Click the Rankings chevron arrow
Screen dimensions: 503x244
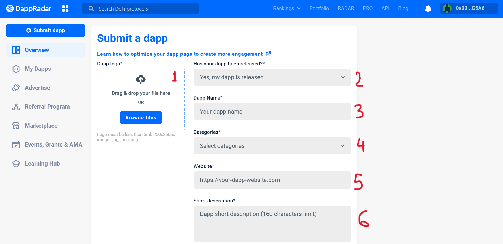pos(299,8)
